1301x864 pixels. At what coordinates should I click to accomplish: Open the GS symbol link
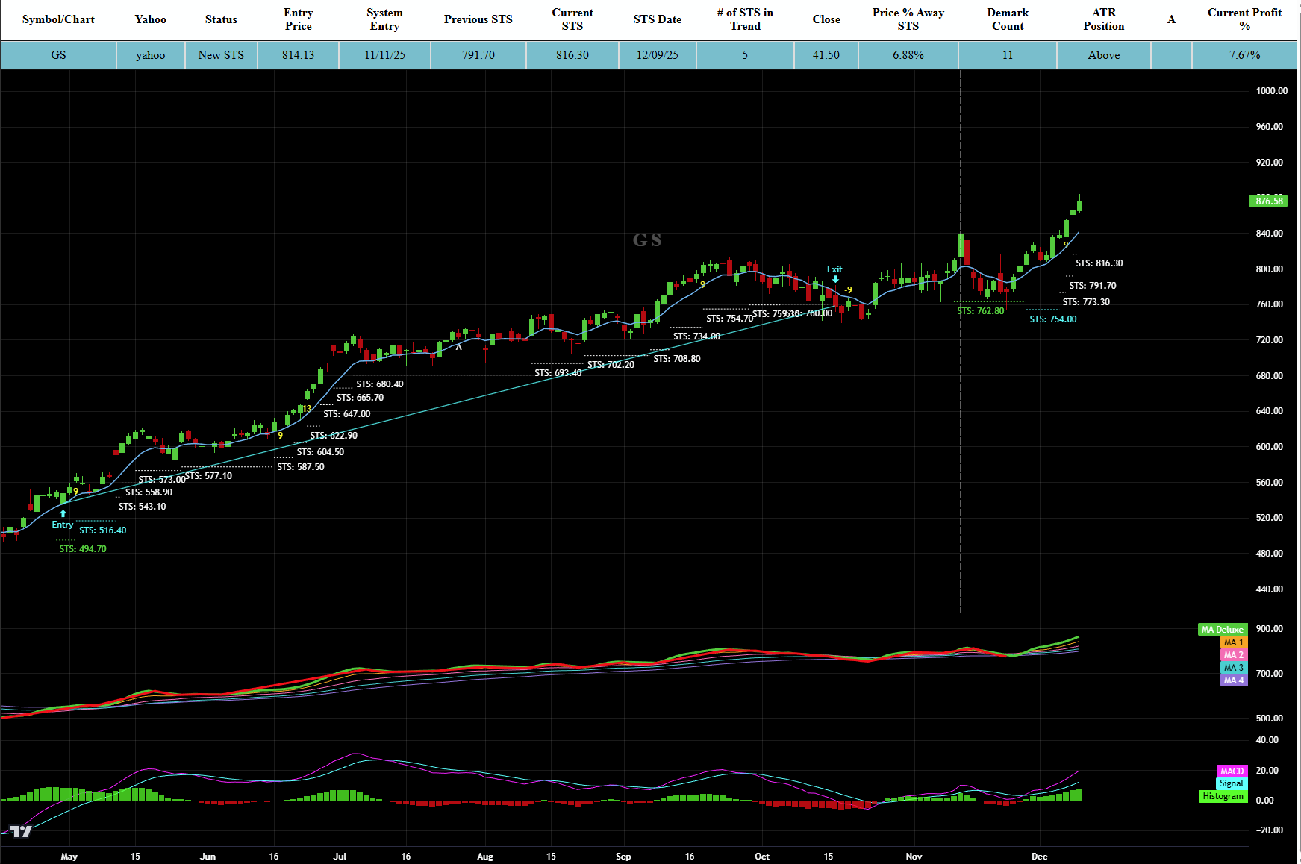point(58,55)
